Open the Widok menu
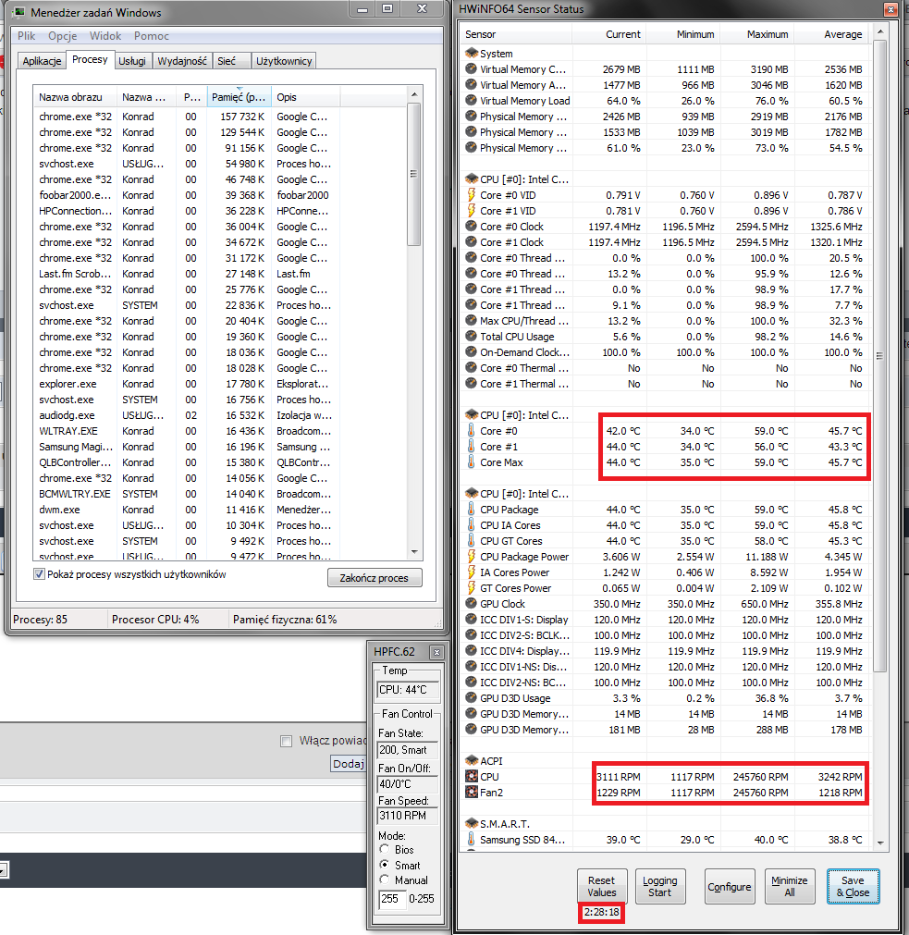909x935 pixels. coord(105,36)
